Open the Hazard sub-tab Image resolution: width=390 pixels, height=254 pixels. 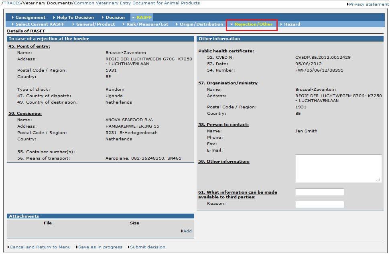click(x=292, y=24)
